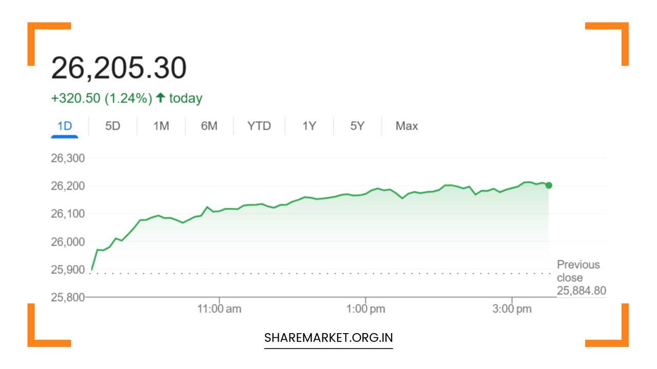Click the 25,800 y-axis label
Viewport: 657px width, 369px height.
tap(68, 297)
